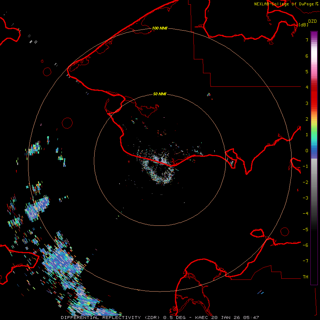Click the DZD legend title
320x320 pixels.
(x=313, y=21)
